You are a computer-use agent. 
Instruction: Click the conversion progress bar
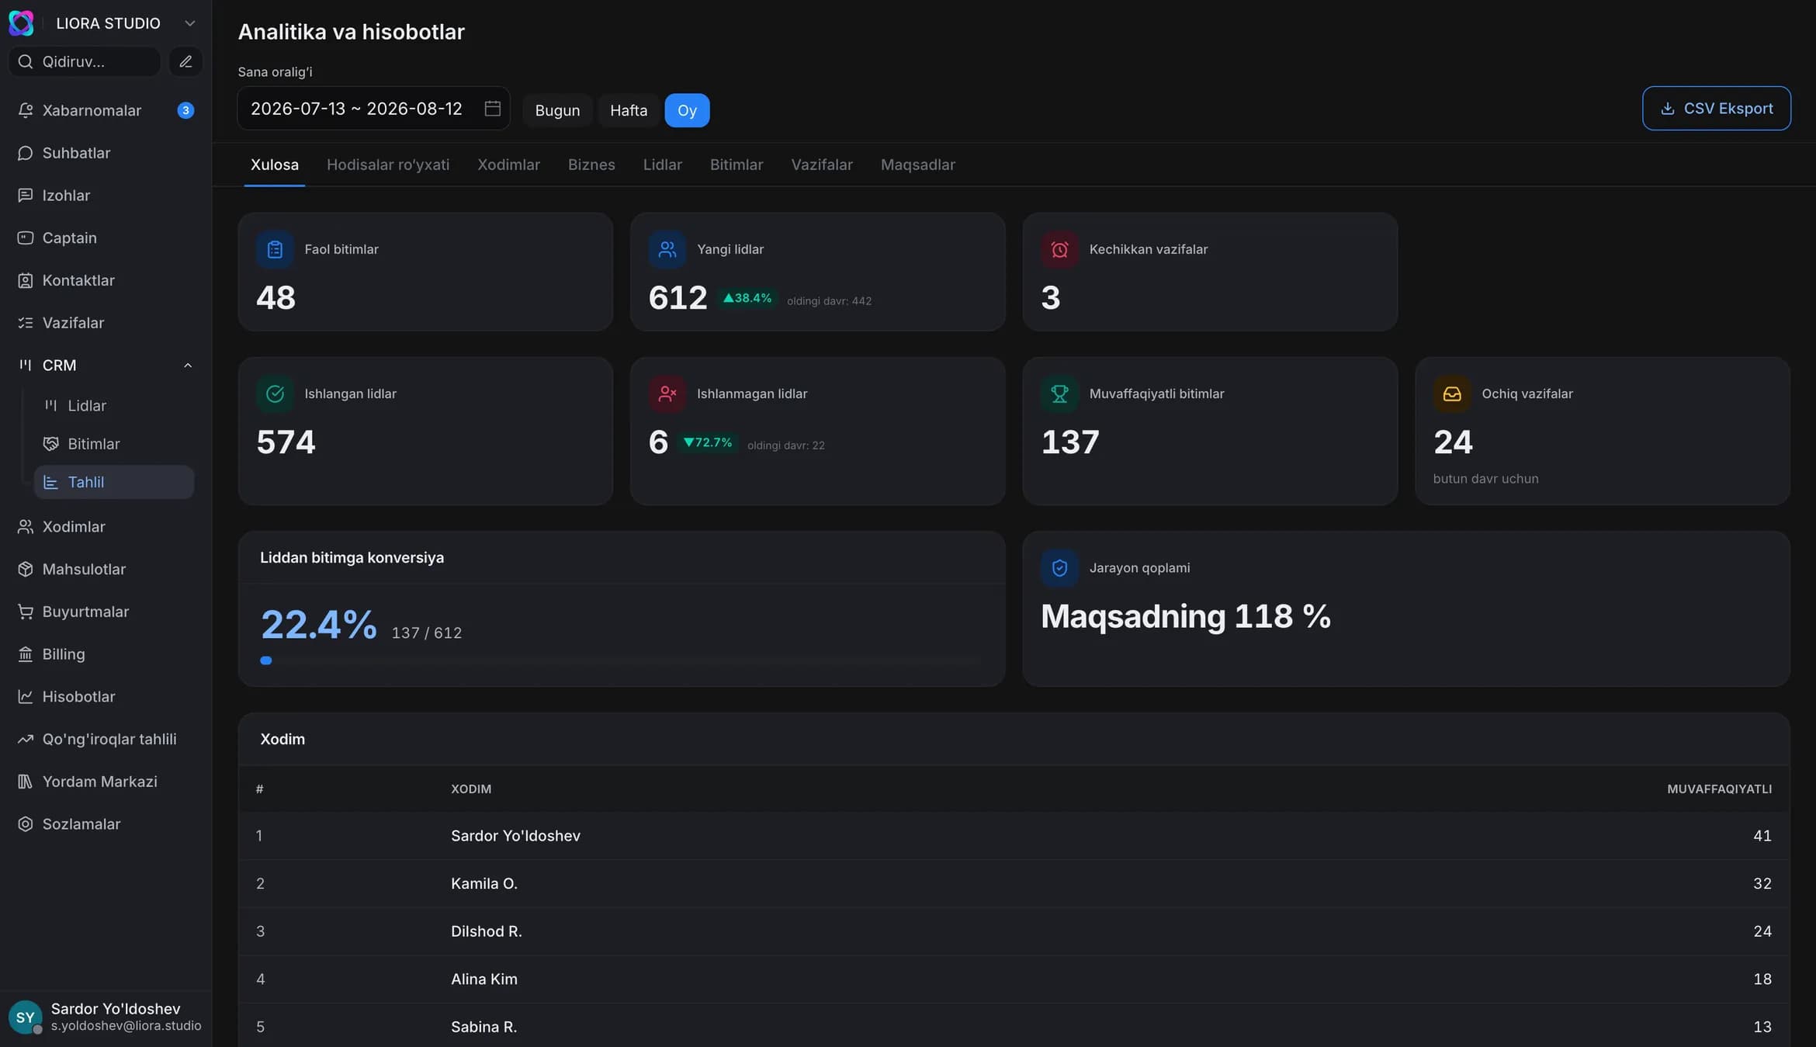click(621, 660)
